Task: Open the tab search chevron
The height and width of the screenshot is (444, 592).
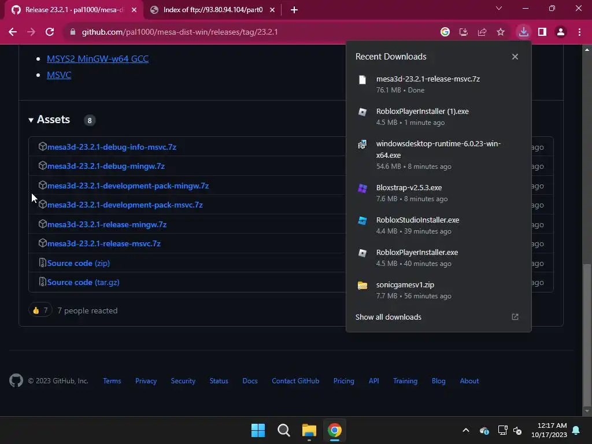Action: (499, 8)
